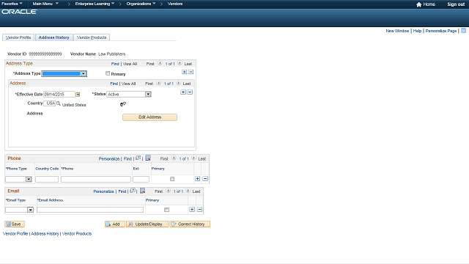Show next Address Type row arrow
The image size is (469, 264).
click(x=180, y=63)
